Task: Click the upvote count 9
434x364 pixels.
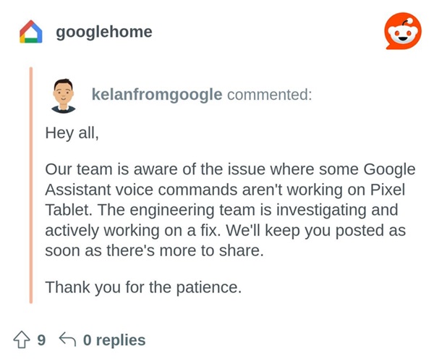Action: click(41, 340)
